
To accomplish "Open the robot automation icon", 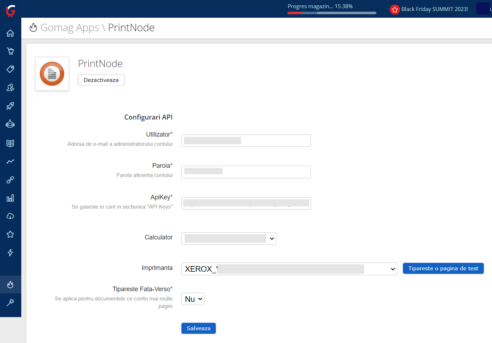I will click(x=10, y=124).
